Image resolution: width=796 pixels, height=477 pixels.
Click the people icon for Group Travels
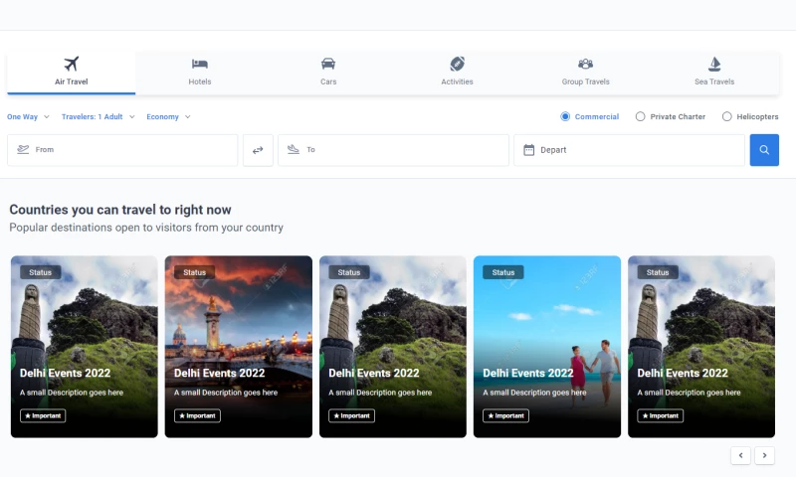[x=585, y=64]
